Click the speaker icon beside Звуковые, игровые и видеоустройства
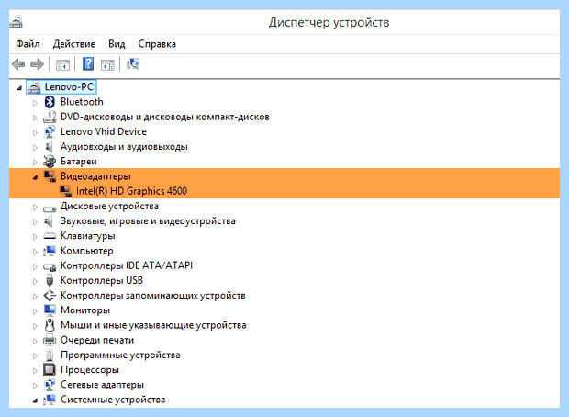 (x=49, y=220)
